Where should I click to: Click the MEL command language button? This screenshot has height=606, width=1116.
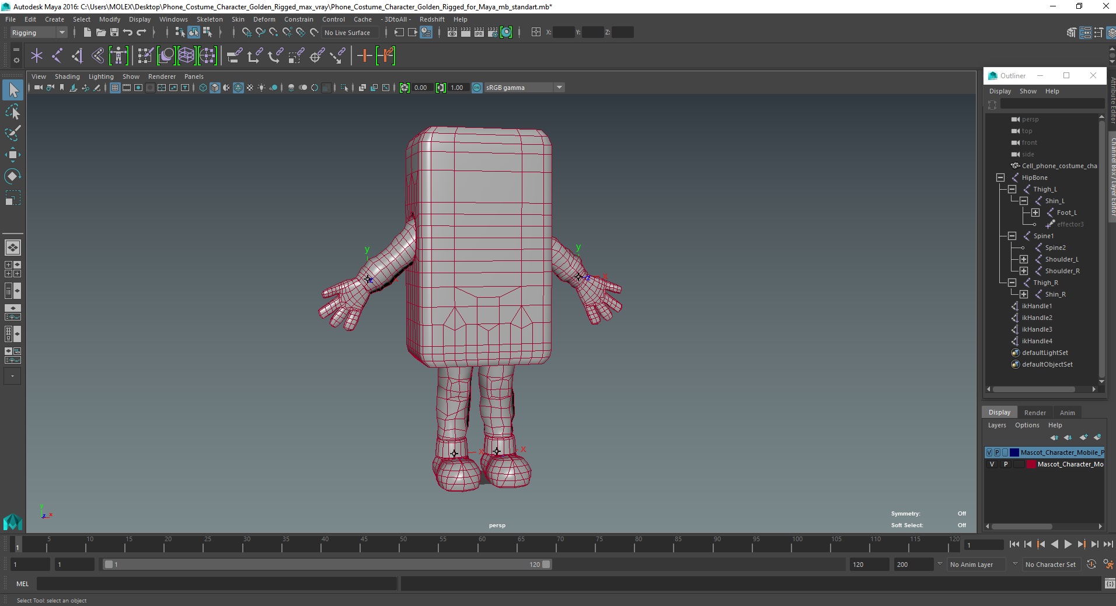[22, 583]
